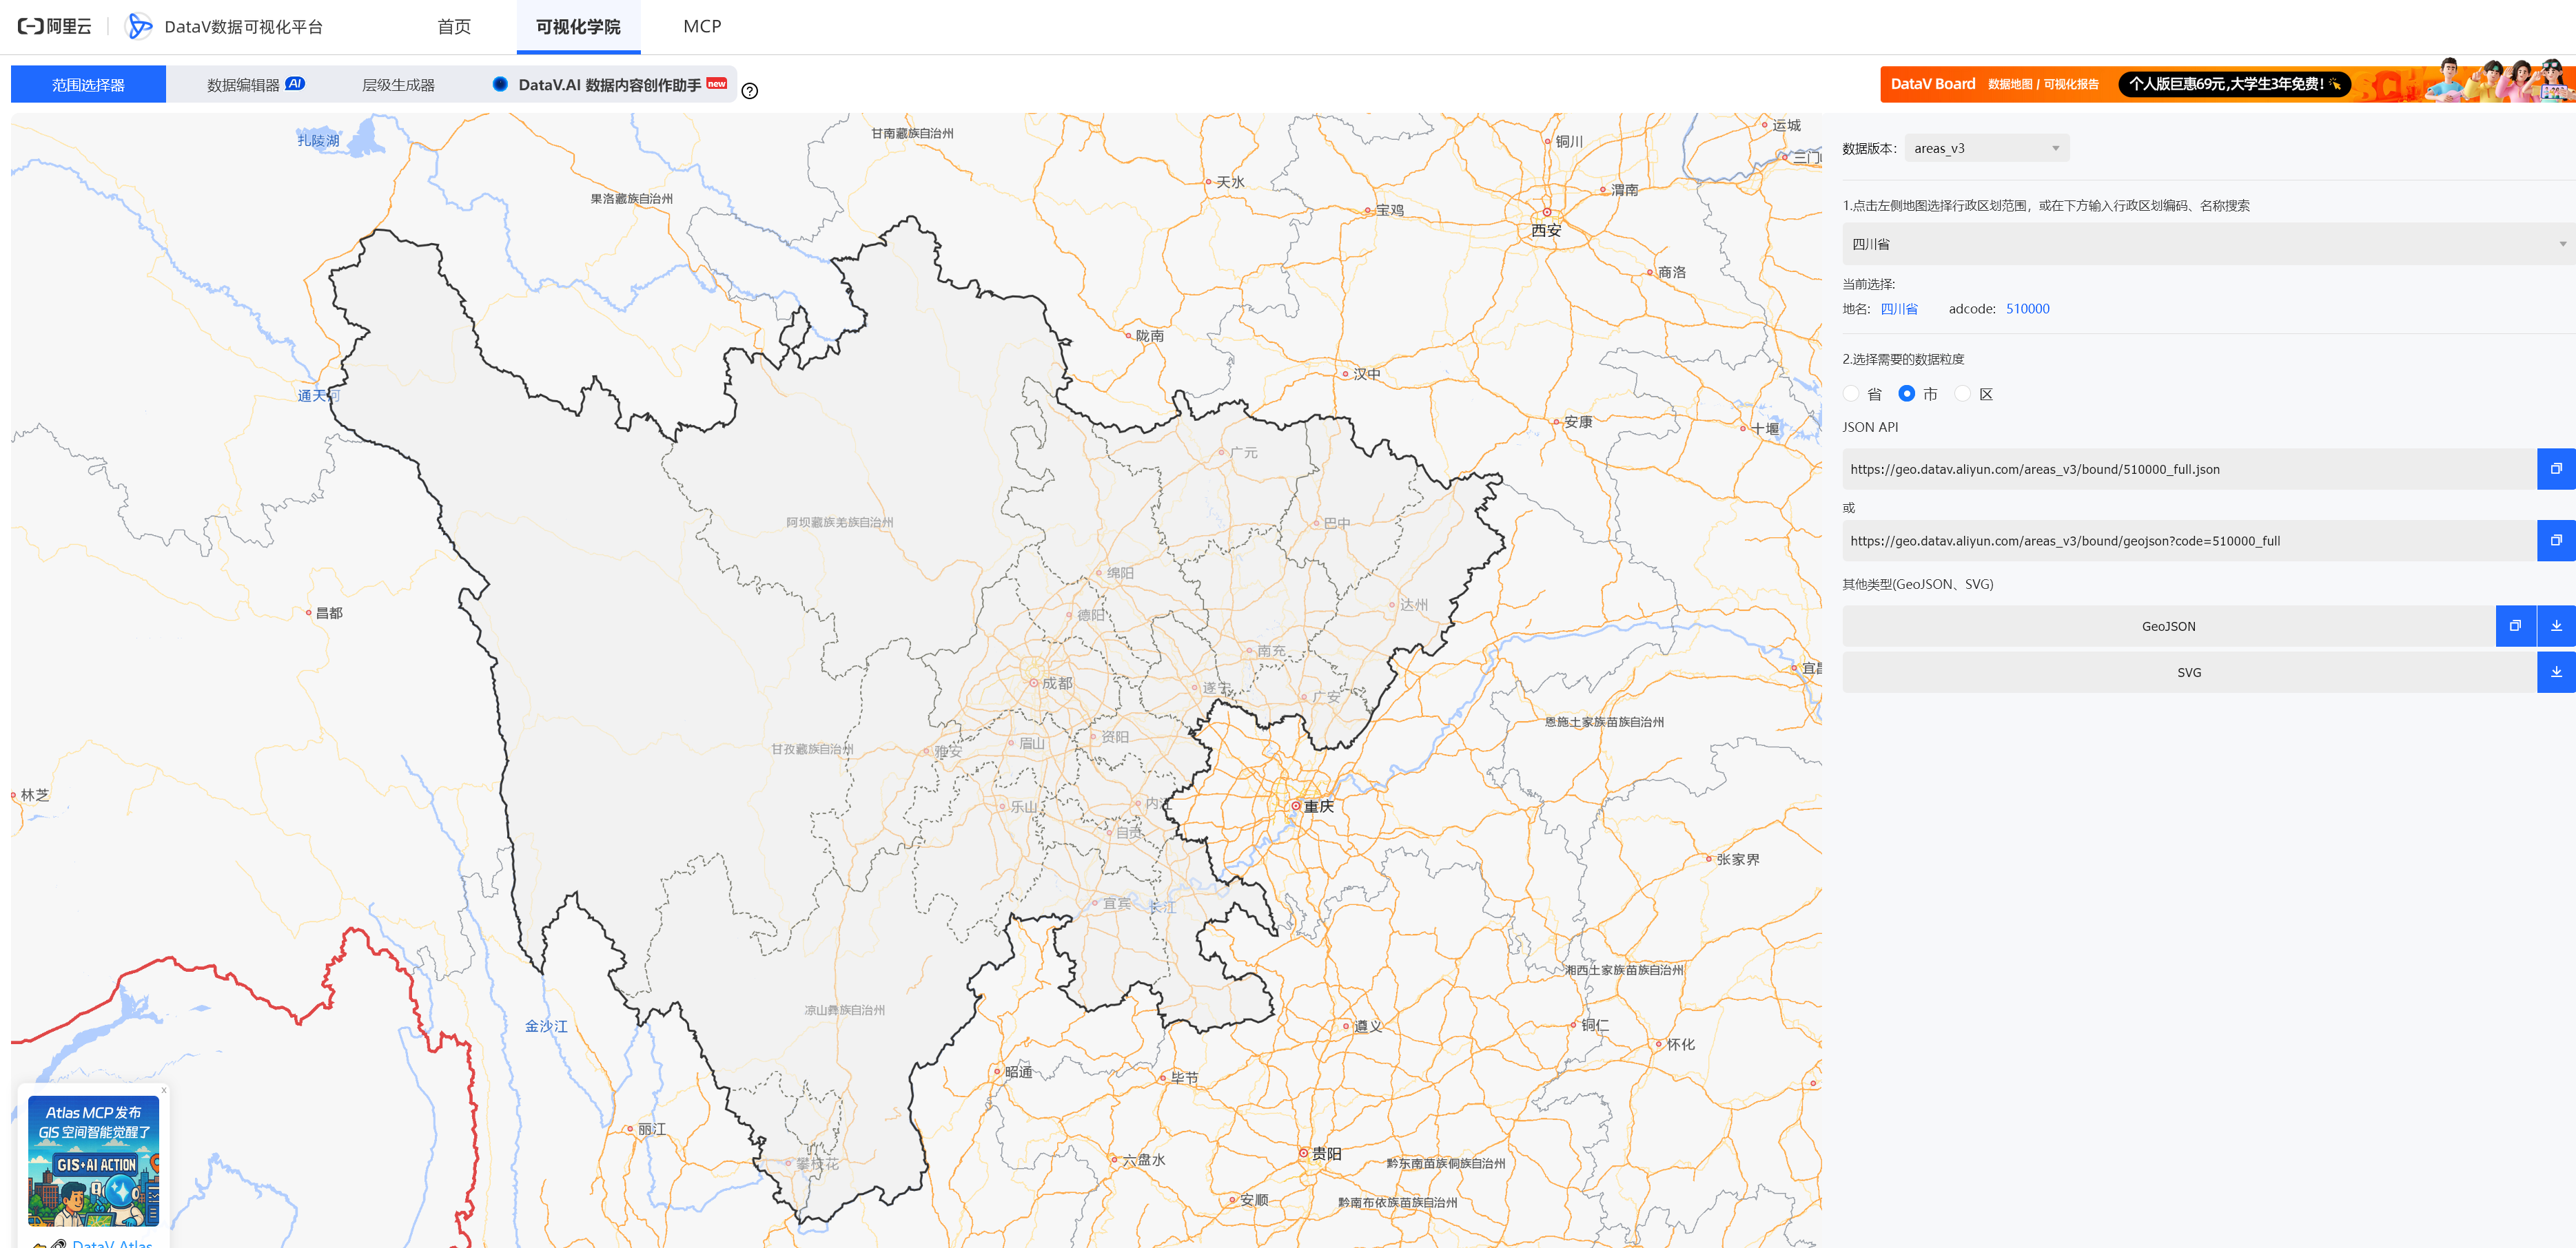Screen dimensions: 2576x1248
Task: Select the 区 granularity radio button
Action: (1962, 394)
